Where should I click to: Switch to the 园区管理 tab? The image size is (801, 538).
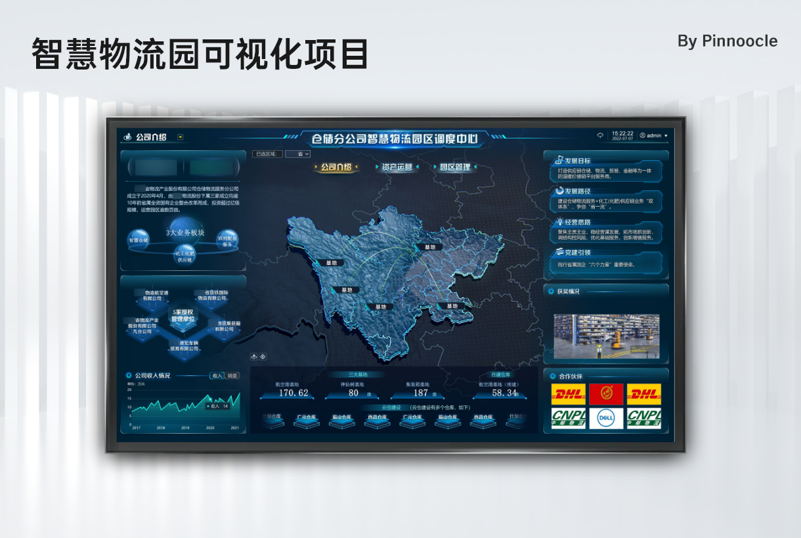click(455, 167)
